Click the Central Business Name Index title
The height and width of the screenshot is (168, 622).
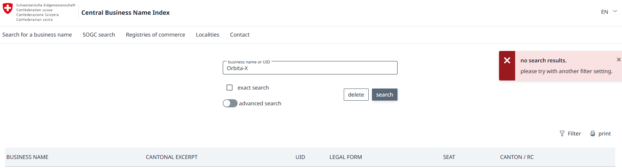click(125, 13)
